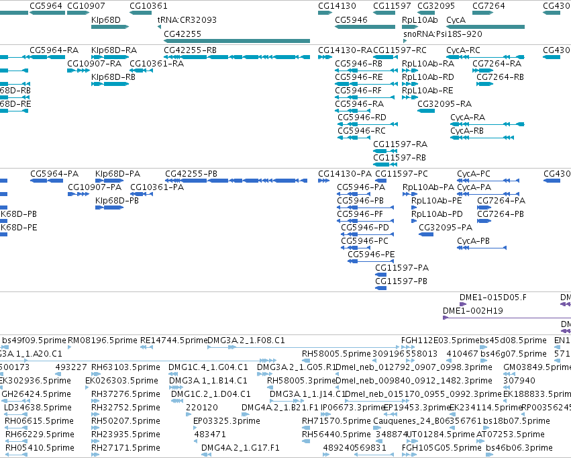Select the CG32095-RA transcript label

(x=444, y=104)
